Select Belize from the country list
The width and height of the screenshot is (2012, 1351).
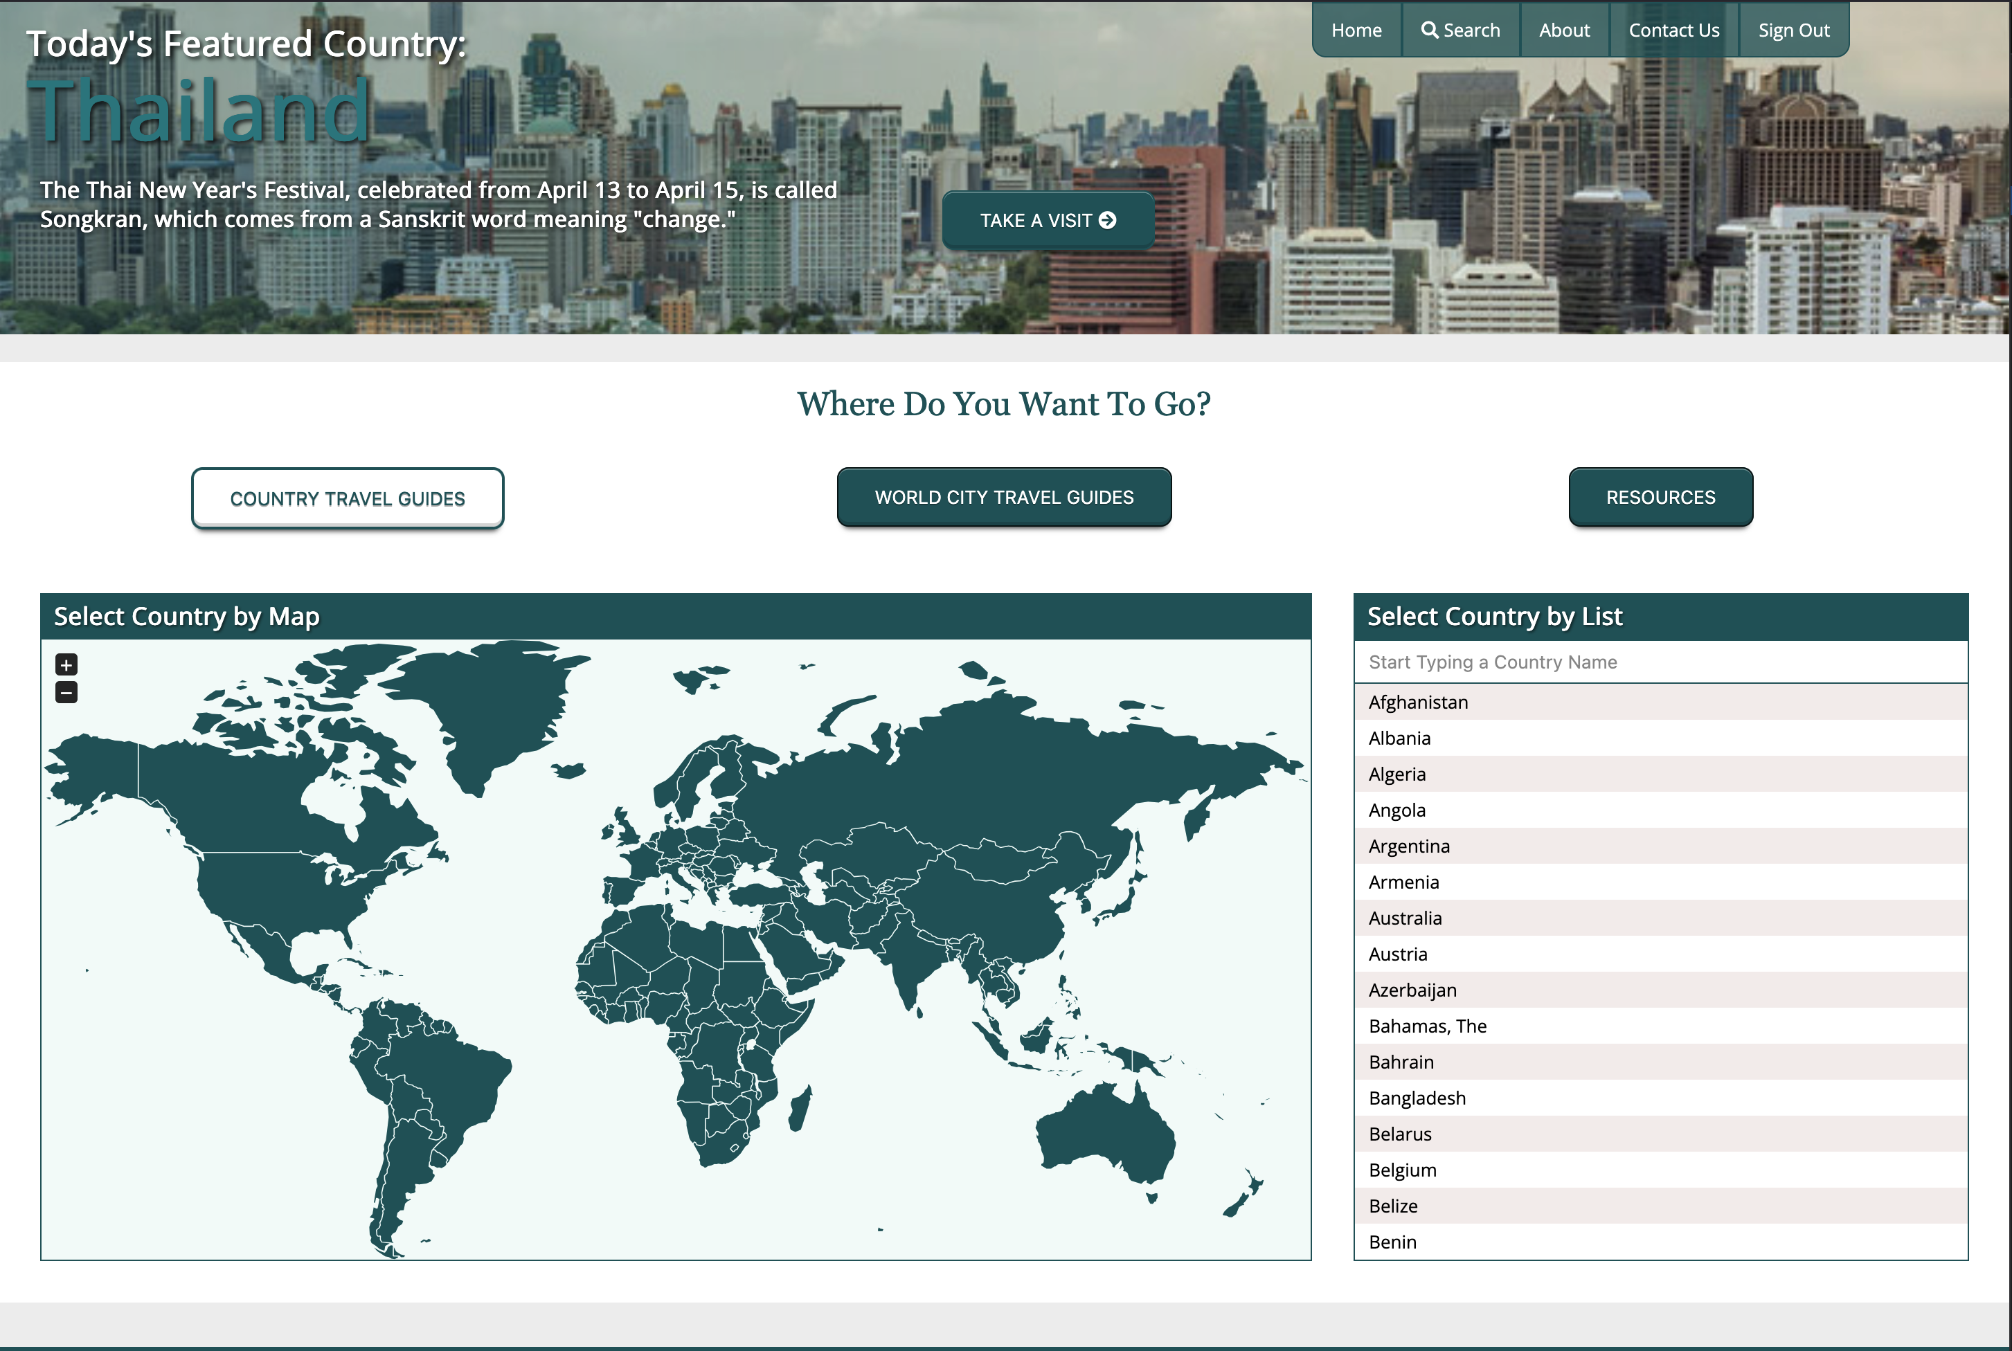pos(1660,1206)
